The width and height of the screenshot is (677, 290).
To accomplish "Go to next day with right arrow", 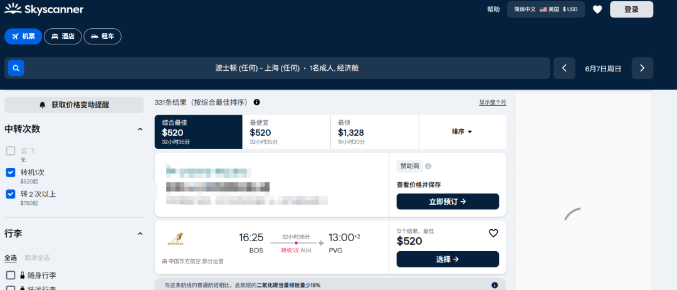I will click(x=642, y=68).
